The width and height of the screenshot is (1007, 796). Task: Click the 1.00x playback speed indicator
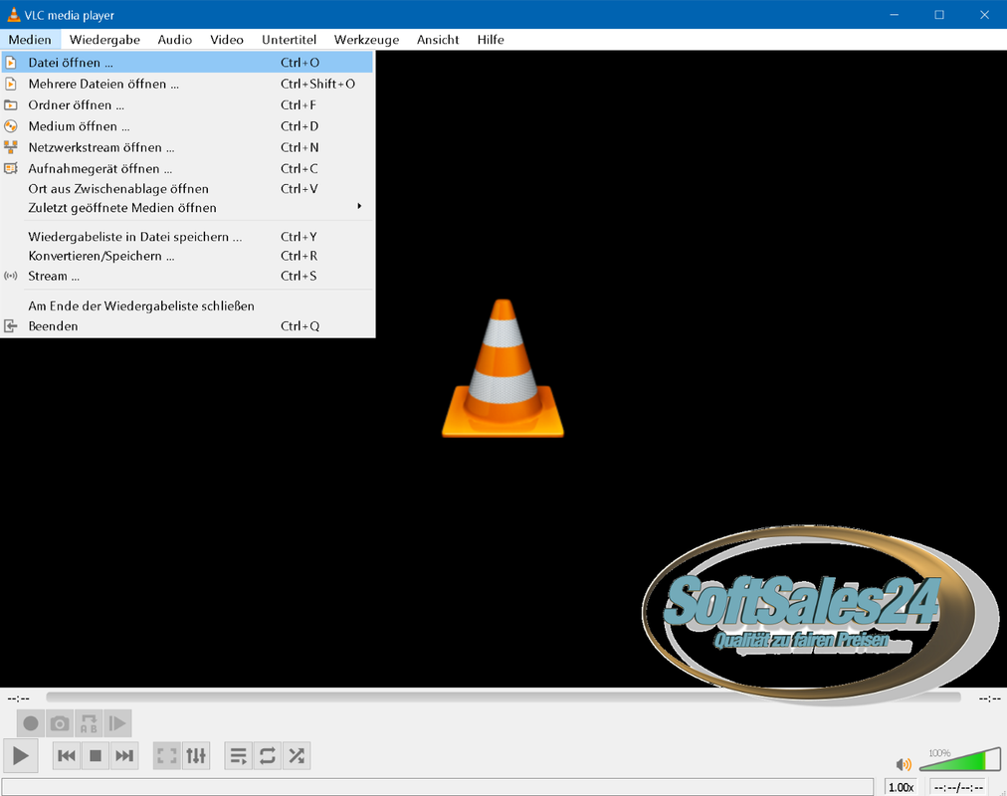(x=902, y=787)
